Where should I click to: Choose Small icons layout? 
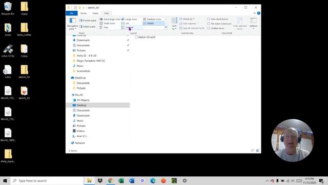[x=107, y=23]
